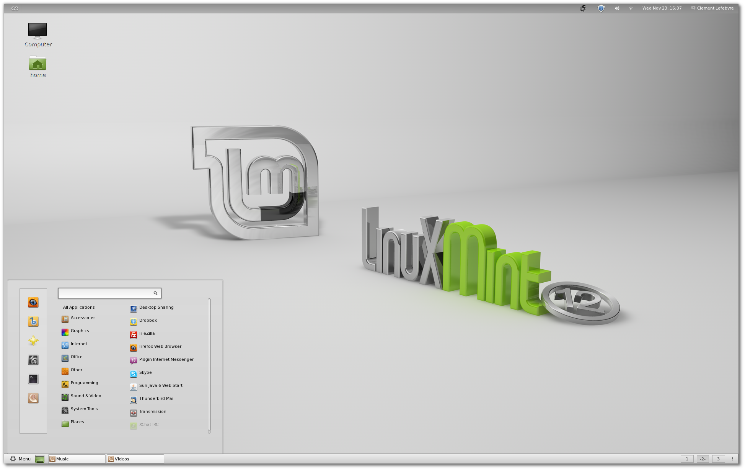This screenshot has height=470, width=745.
Task: Click the volume/speaker toggle in taskbar
Action: (616, 8)
